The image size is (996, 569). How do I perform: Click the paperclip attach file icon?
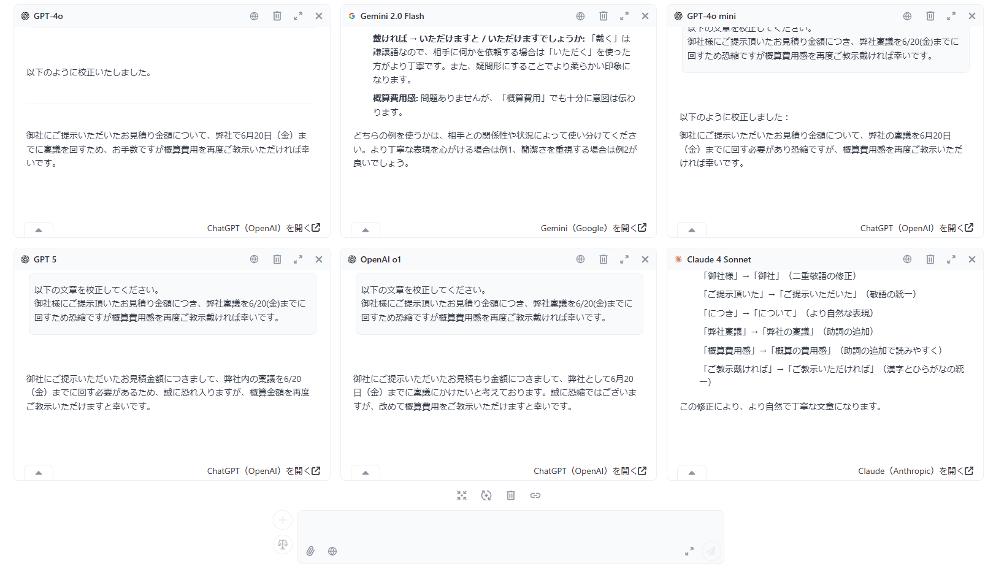310,551
